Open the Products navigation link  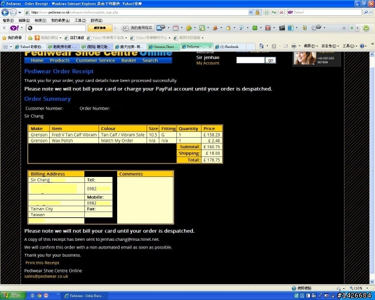click(60, 60)
